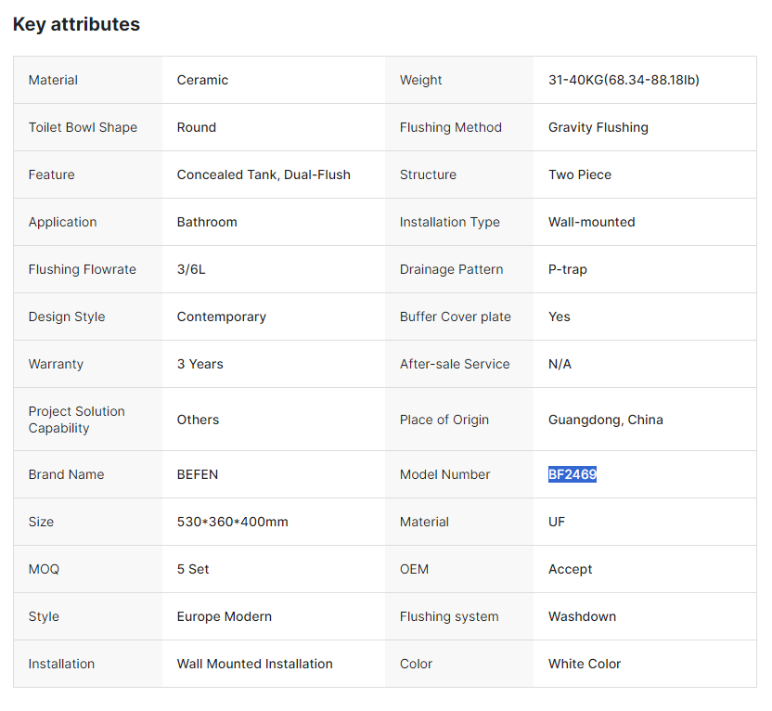
Task: Click the Concealed Tank, Dual-Flush value
Action: tap(264, 175)
